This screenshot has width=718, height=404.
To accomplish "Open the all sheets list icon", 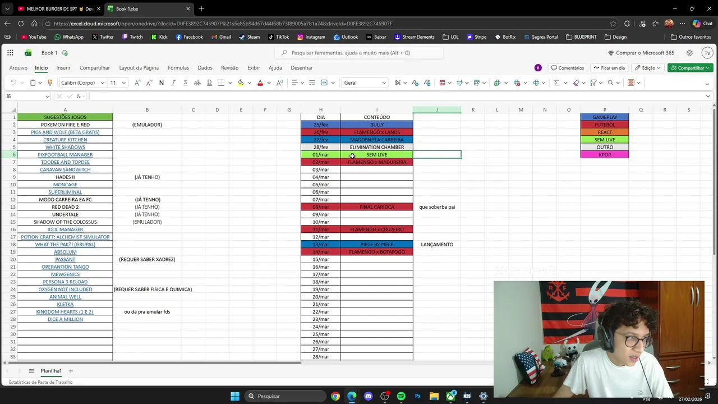I will point(31,371).
